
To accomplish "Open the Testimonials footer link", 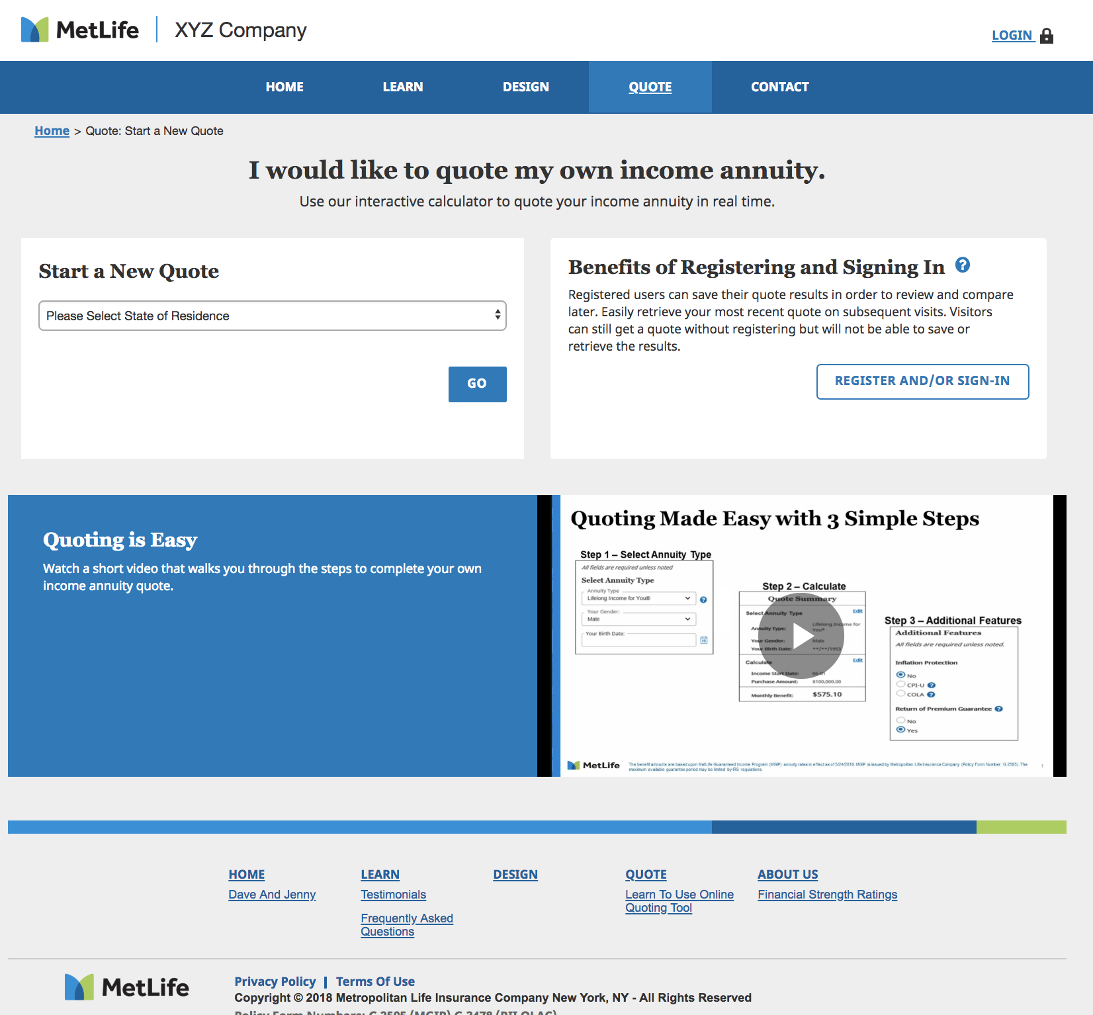I will 394,895.
